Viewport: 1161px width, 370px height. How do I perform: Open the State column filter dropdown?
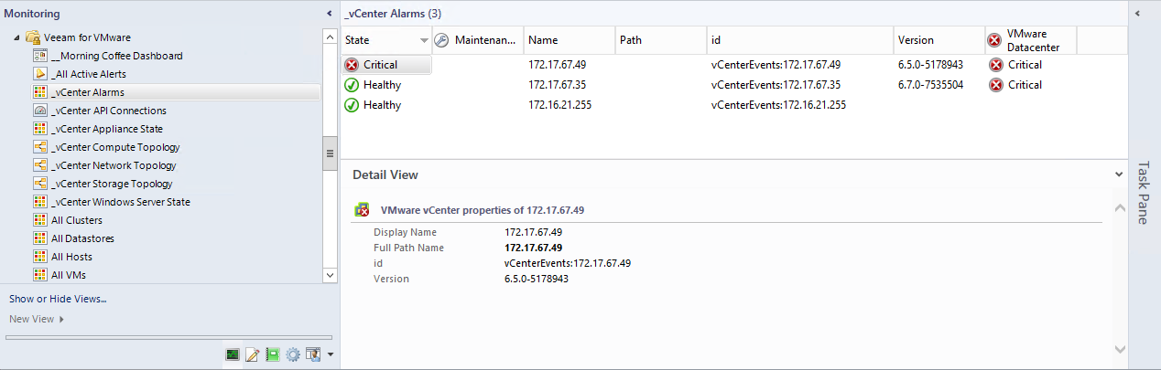(x=424, y=40)
